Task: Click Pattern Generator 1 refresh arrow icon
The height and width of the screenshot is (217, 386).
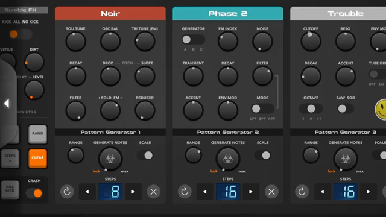Action: click(x=67, y=192)
